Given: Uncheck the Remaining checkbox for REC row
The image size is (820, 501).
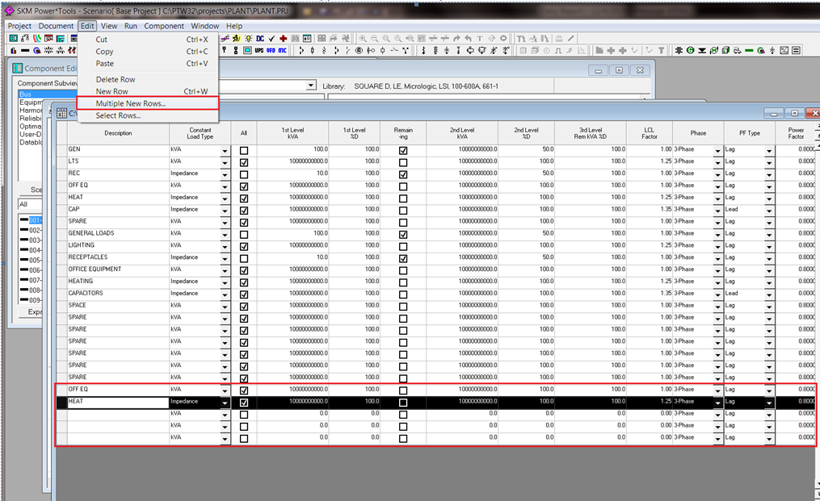Looking at the screenshot, I should tap(403, 174).
